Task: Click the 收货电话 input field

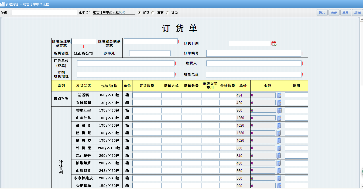Action: point(254,74)
